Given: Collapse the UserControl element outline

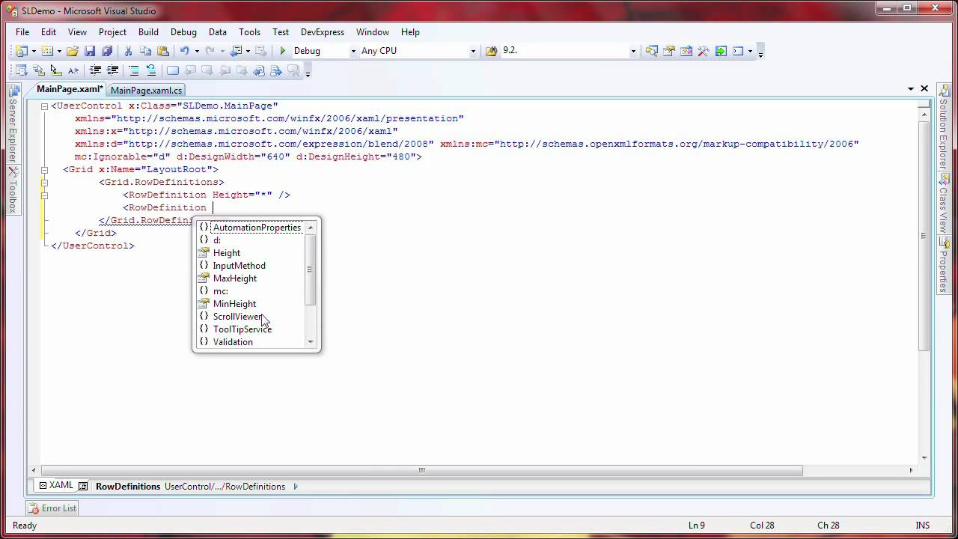Looking at the screenshot, I should coord(45,106).
